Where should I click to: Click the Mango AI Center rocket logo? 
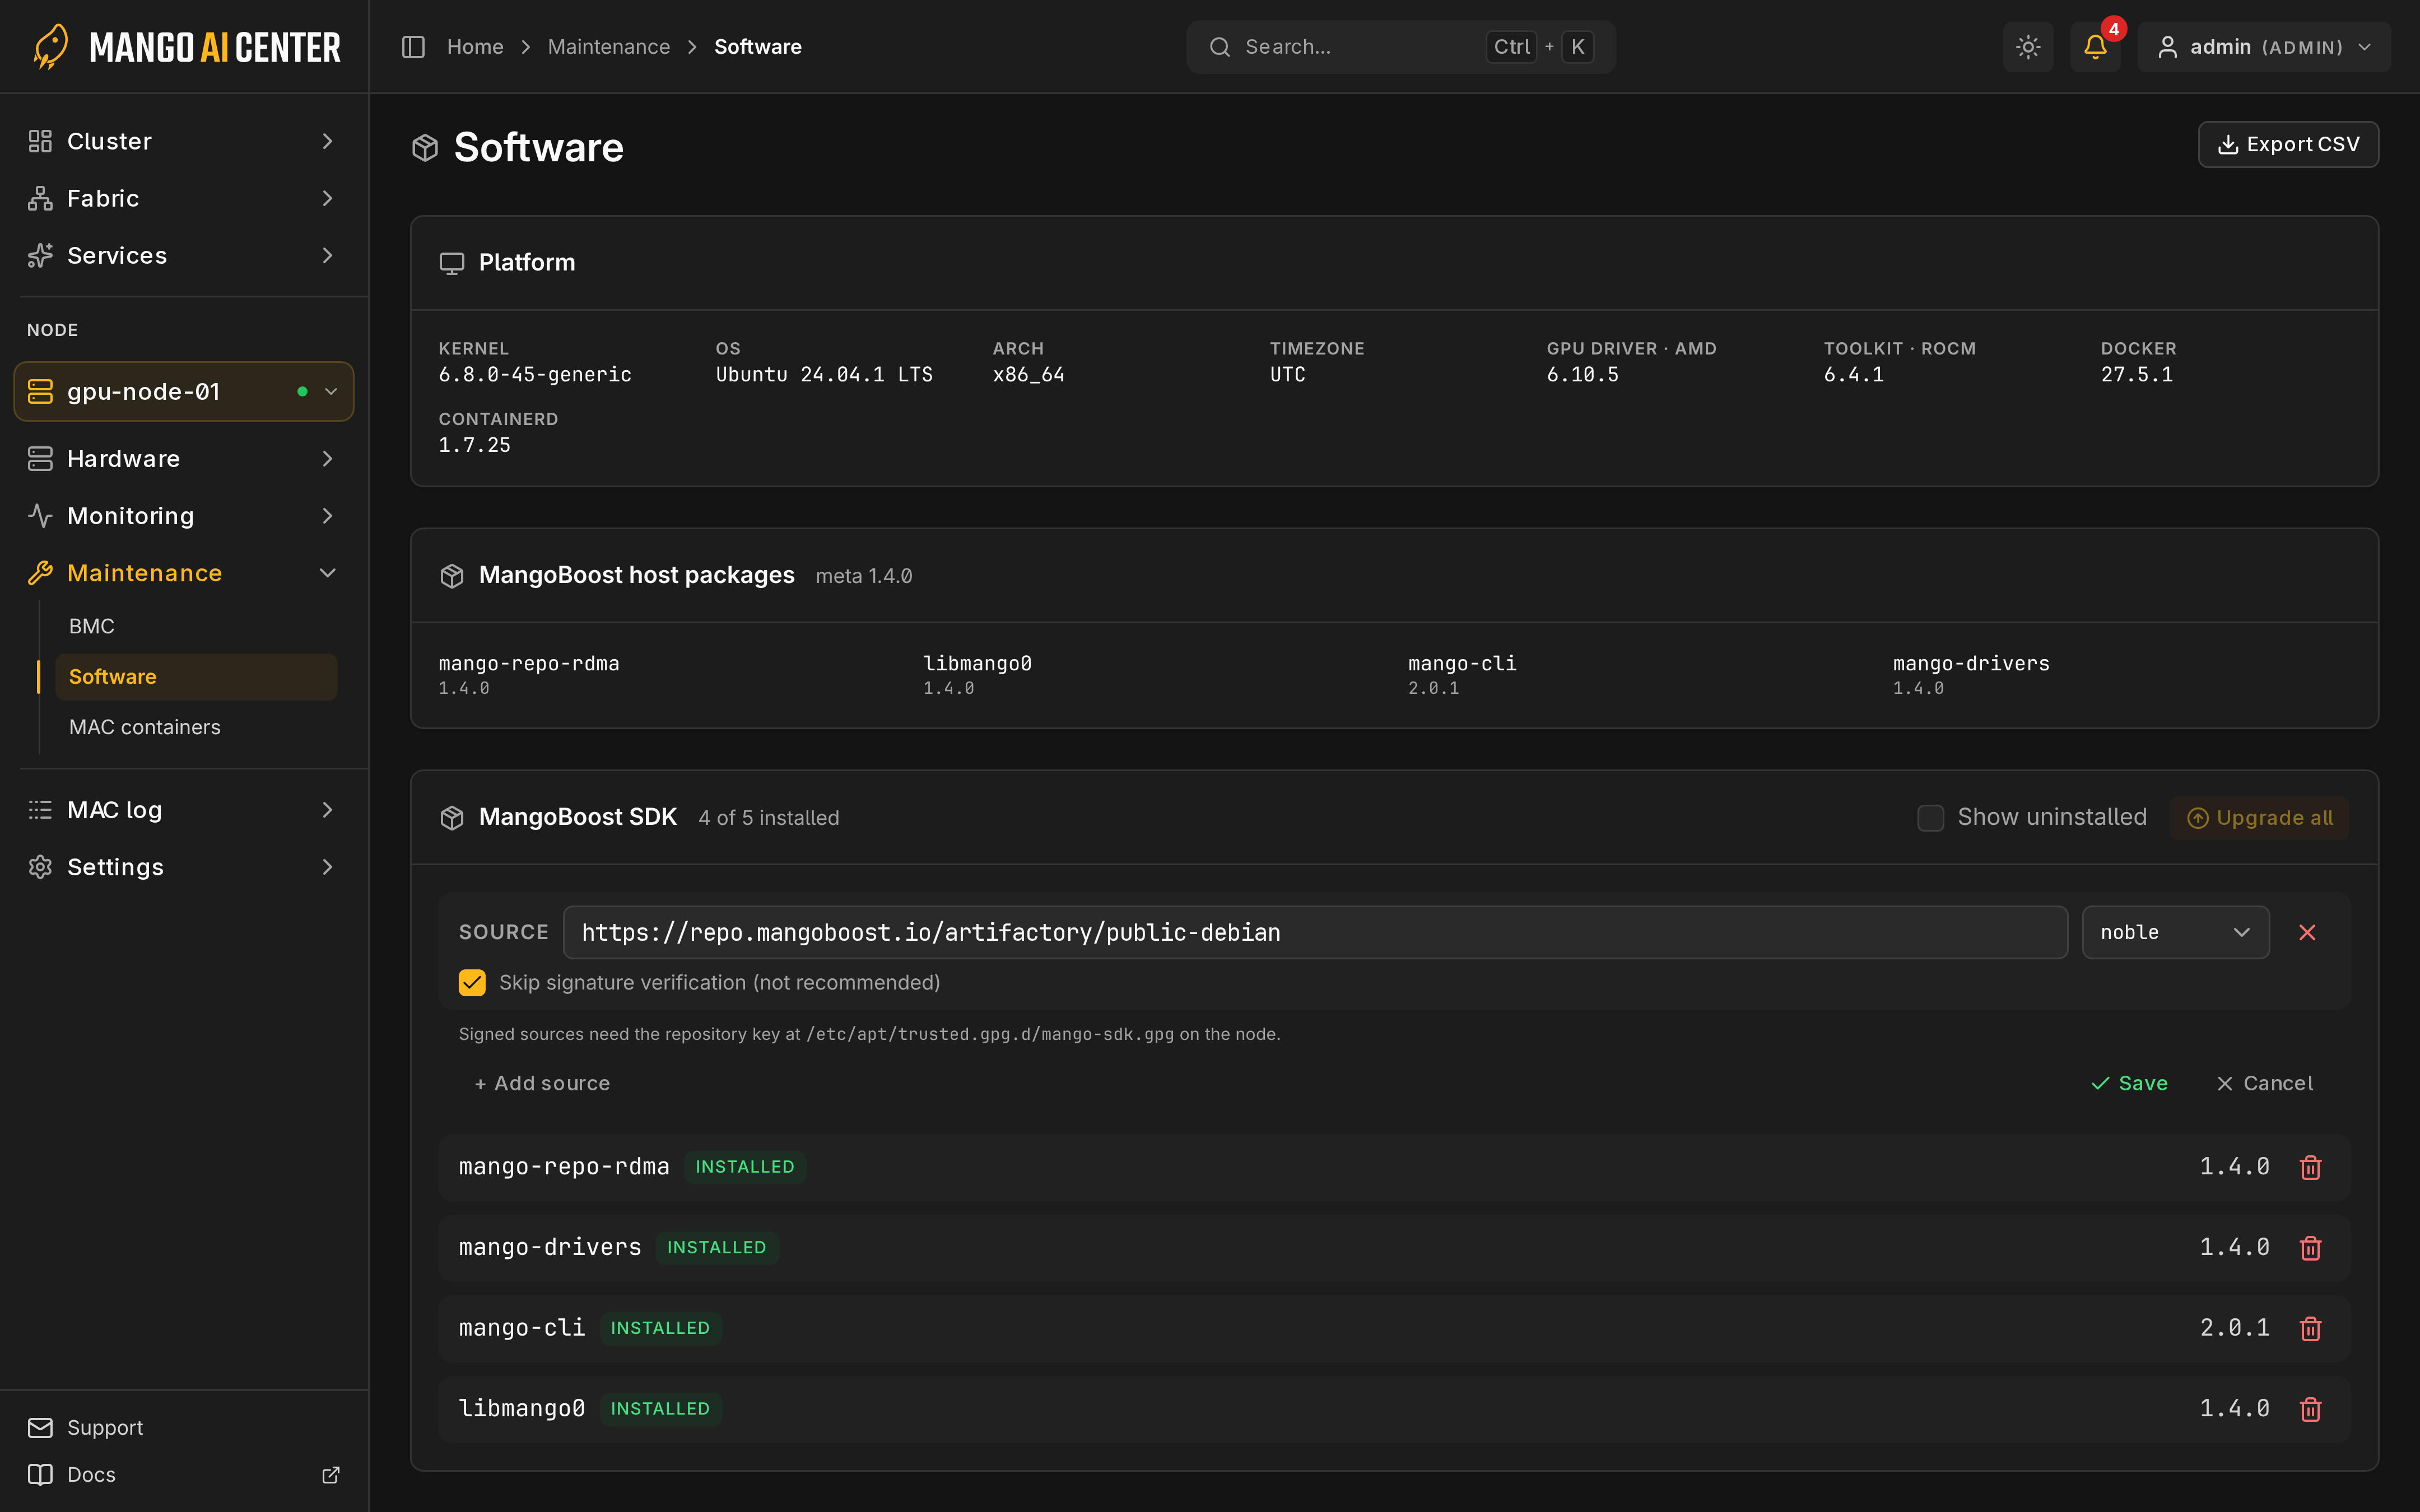click(50, 46)
